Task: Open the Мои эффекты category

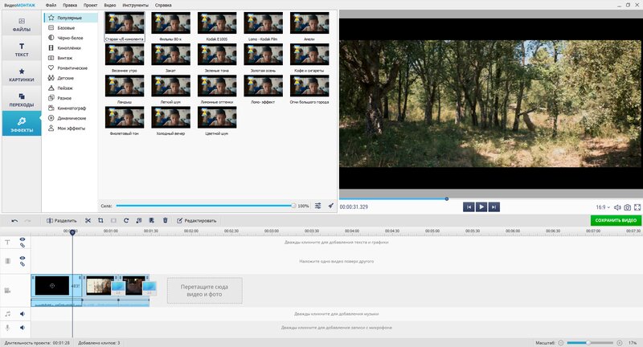Action: click(x=71, y=129)
